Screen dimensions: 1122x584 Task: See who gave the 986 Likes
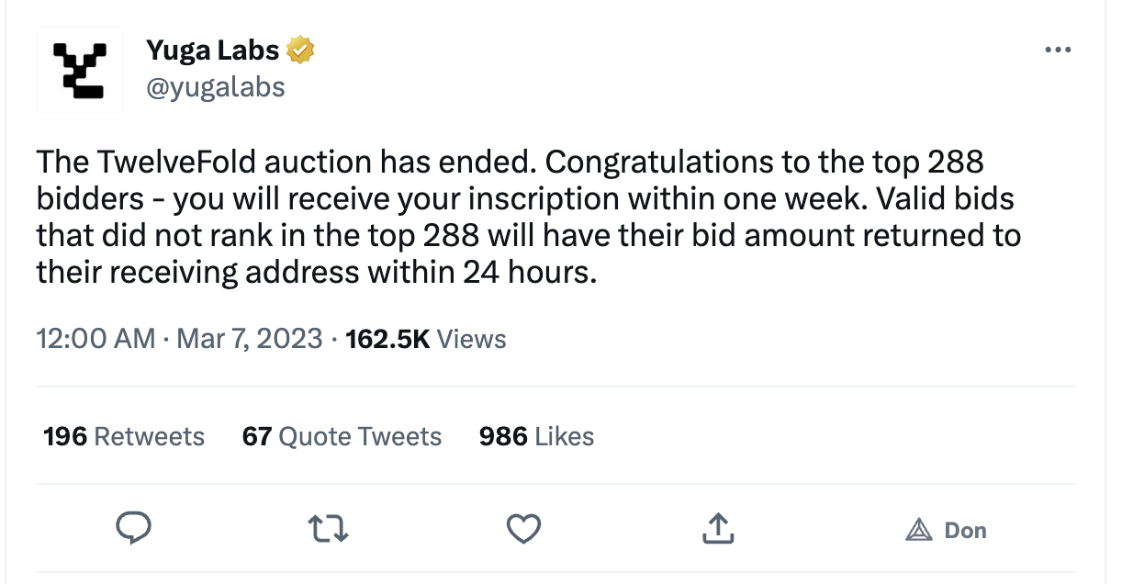click(536, 436)
